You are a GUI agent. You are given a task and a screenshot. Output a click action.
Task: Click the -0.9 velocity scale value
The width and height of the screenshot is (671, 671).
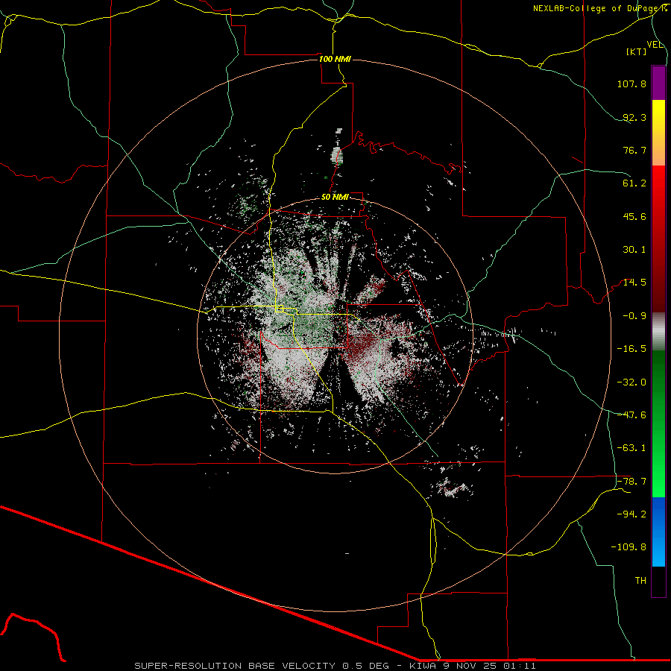coord(634,316)
